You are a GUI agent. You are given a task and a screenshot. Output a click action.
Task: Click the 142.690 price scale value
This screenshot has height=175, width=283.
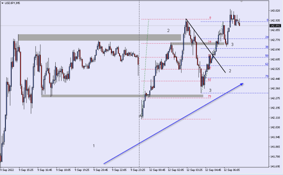(x=275, y=50)
